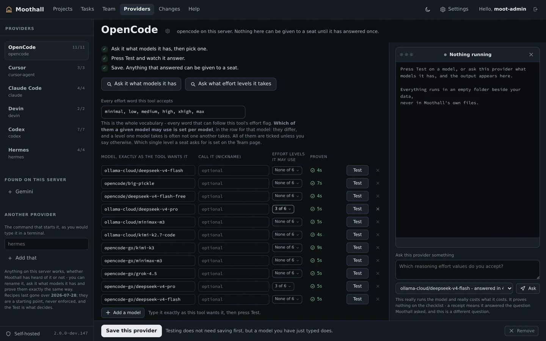Open effort levels dropdown for opencode/deepseek-v4-flash-free
Image resolution: width=546 pixels, height=341 pixels.
(287, 196)
